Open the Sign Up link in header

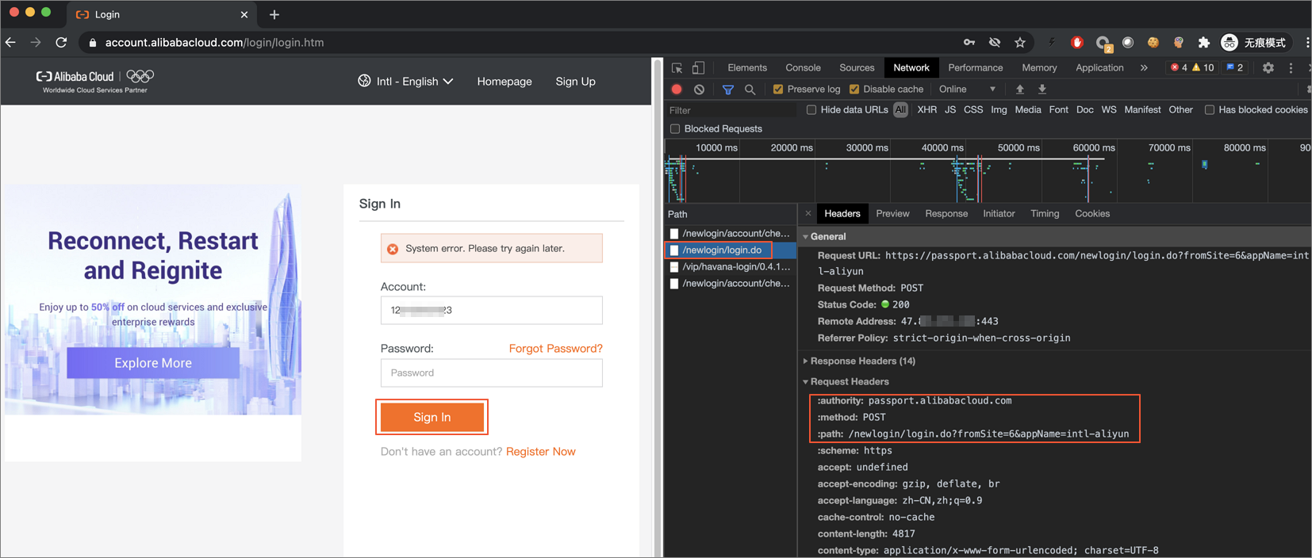[576, 82]
